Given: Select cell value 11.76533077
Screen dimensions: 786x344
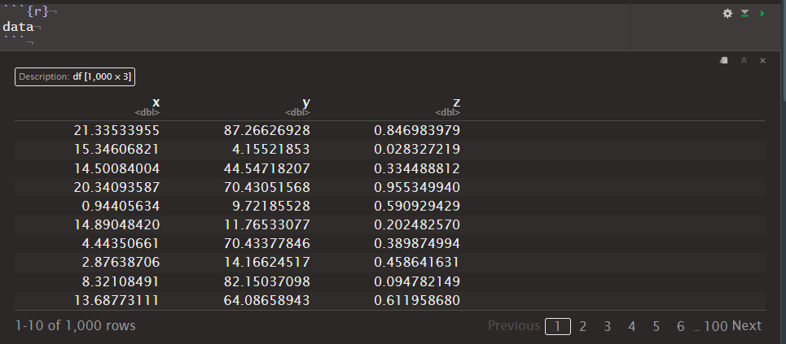Looking at the screenshot, I should (x=266, y=224).
